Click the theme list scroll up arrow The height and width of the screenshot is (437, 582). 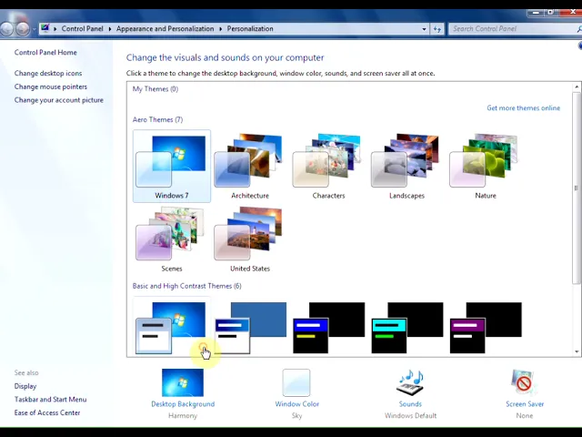(577, 87)
